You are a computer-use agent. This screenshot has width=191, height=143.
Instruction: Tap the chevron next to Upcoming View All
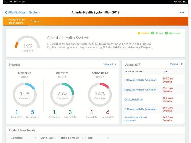[181, 64]
